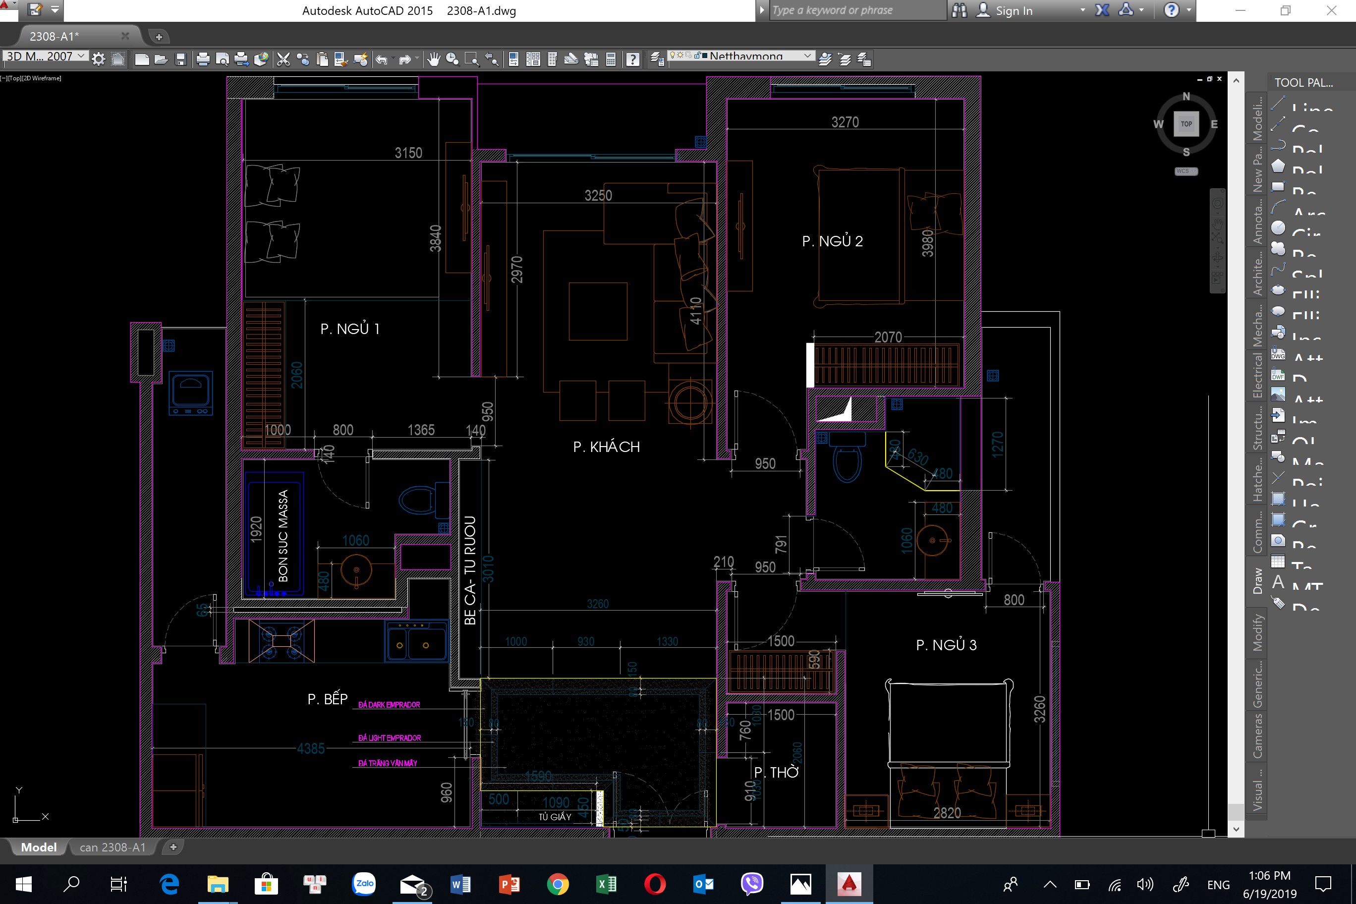Image resolution: width=1356 pixels, height=904 pixels.
Task: Toggle the layer lock padlock icon
Action: tap(697, 56)
